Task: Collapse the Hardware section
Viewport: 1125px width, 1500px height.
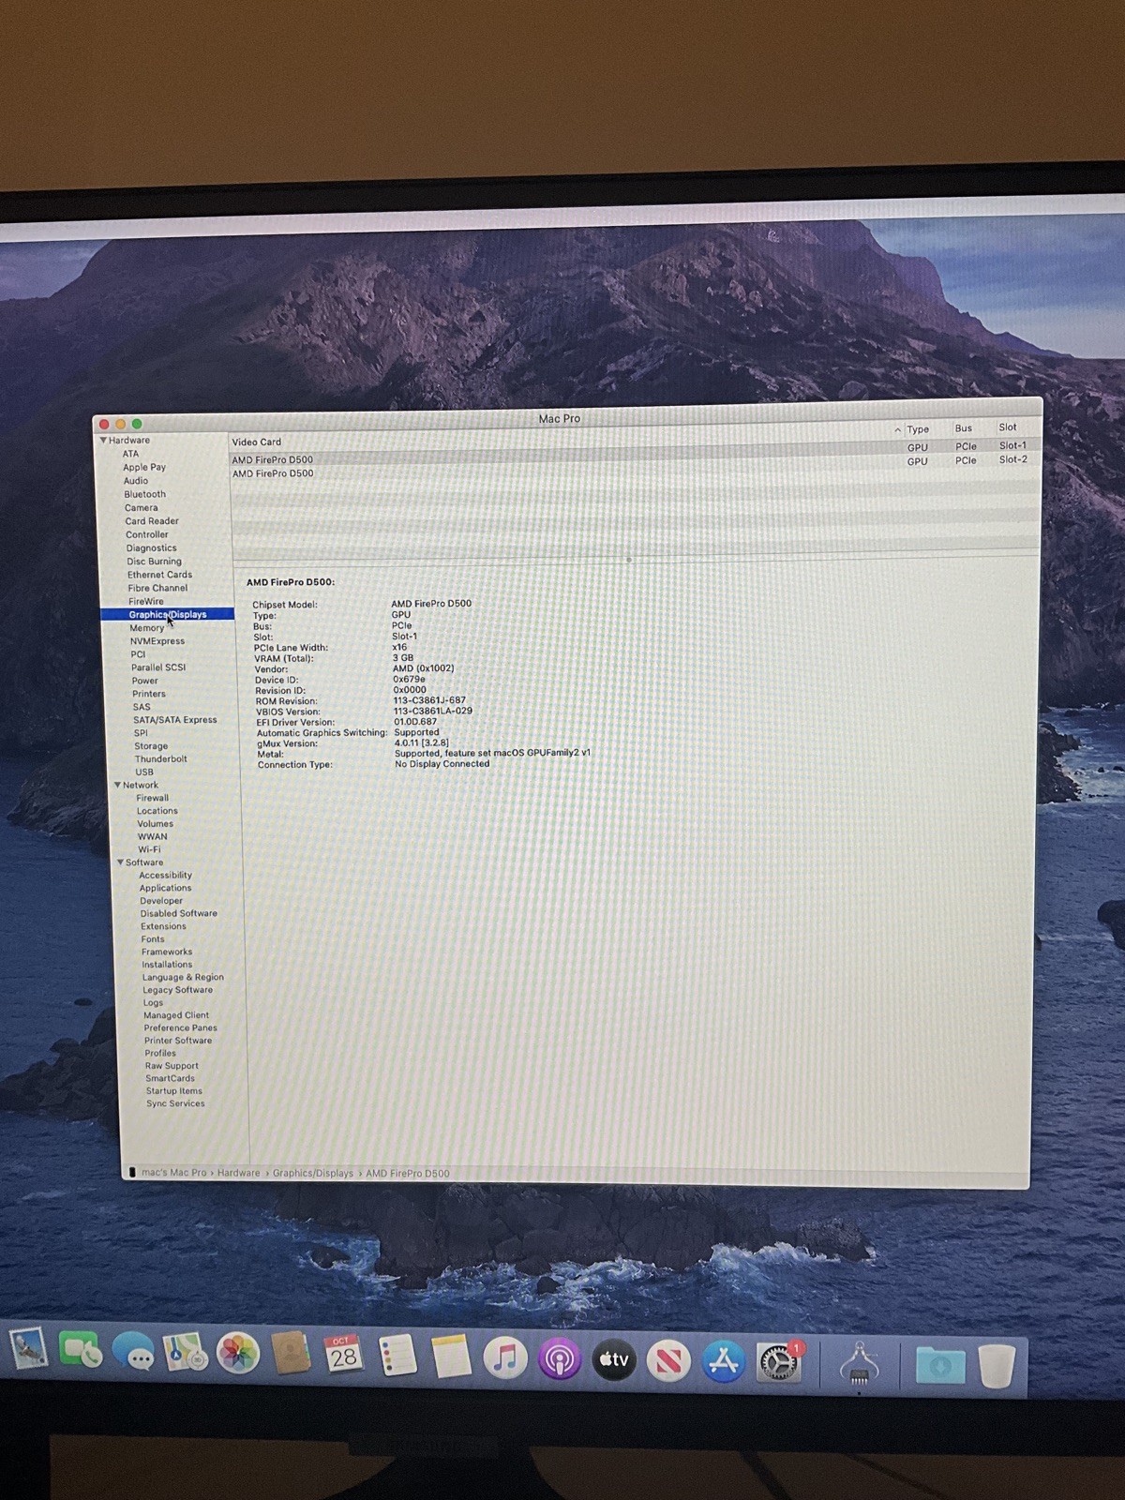Action: click(x=103, y=440)
